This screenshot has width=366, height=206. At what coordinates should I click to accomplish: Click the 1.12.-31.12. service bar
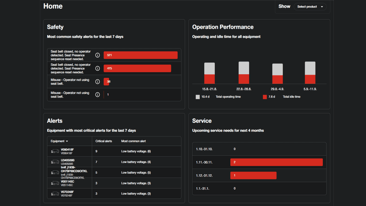pos(253,175)
